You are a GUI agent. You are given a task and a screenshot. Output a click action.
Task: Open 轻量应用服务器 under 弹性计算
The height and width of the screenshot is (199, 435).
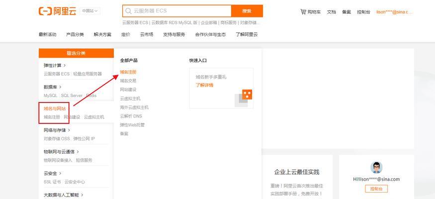[x=87, y=74]
